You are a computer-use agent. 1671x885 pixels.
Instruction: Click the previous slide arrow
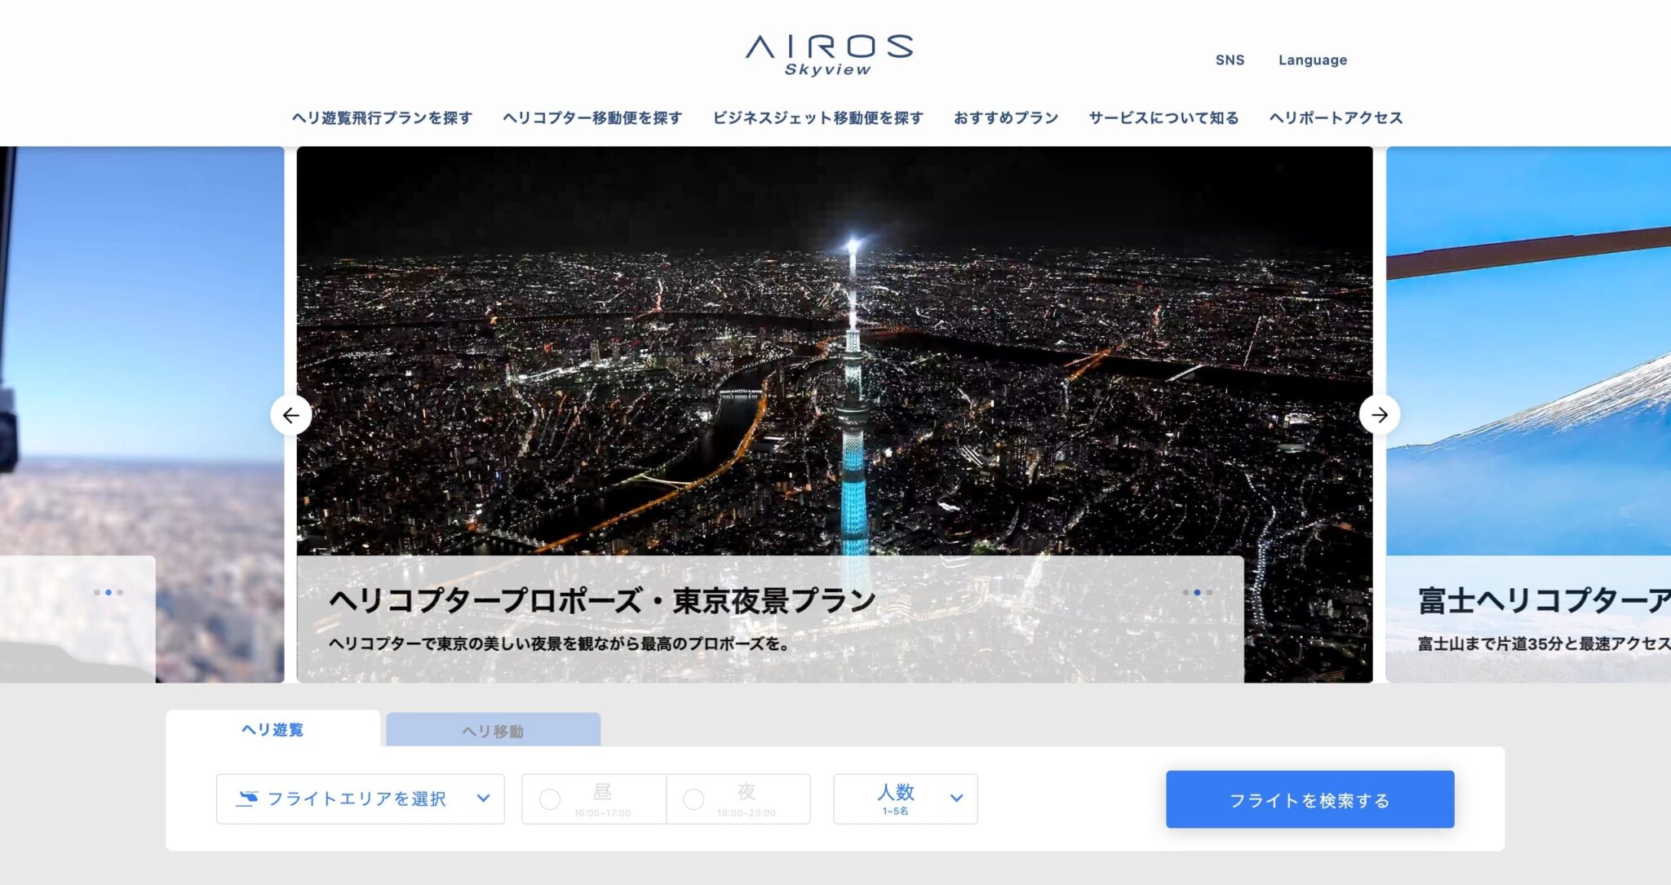point(290,416)
